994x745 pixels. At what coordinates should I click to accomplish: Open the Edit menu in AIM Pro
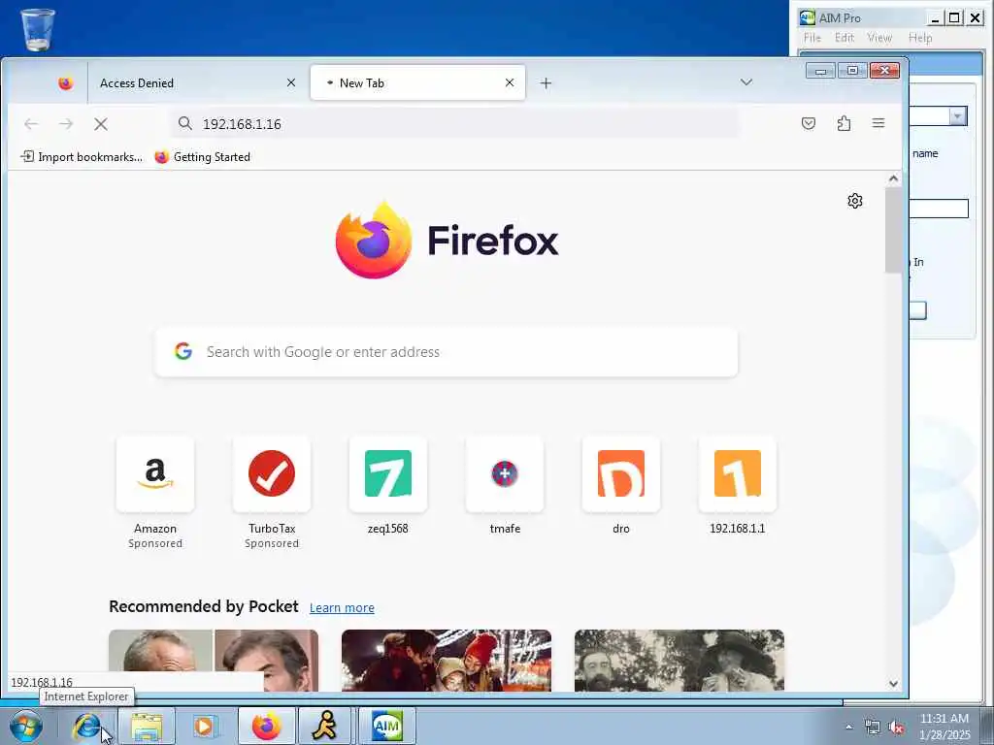click(845, 38)
